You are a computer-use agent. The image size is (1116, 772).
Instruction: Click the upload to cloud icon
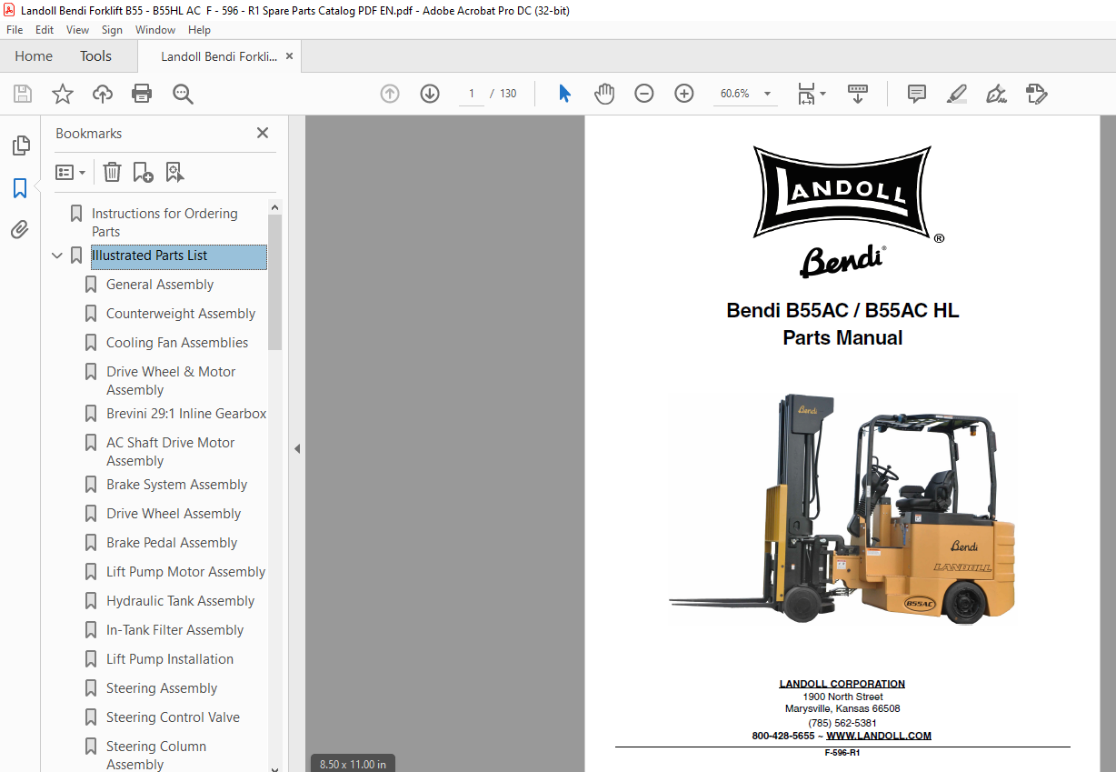coord(103,94)
